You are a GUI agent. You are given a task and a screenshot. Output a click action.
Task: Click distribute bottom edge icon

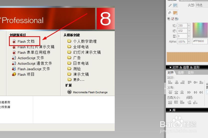tap(182, 92)
